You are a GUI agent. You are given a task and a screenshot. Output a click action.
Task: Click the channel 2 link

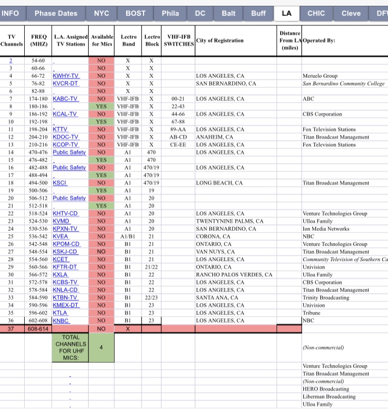pyautogui.click(x=11, y=60)
